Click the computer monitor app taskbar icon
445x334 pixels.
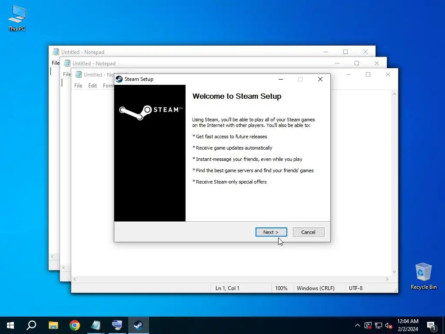(117, 325)
